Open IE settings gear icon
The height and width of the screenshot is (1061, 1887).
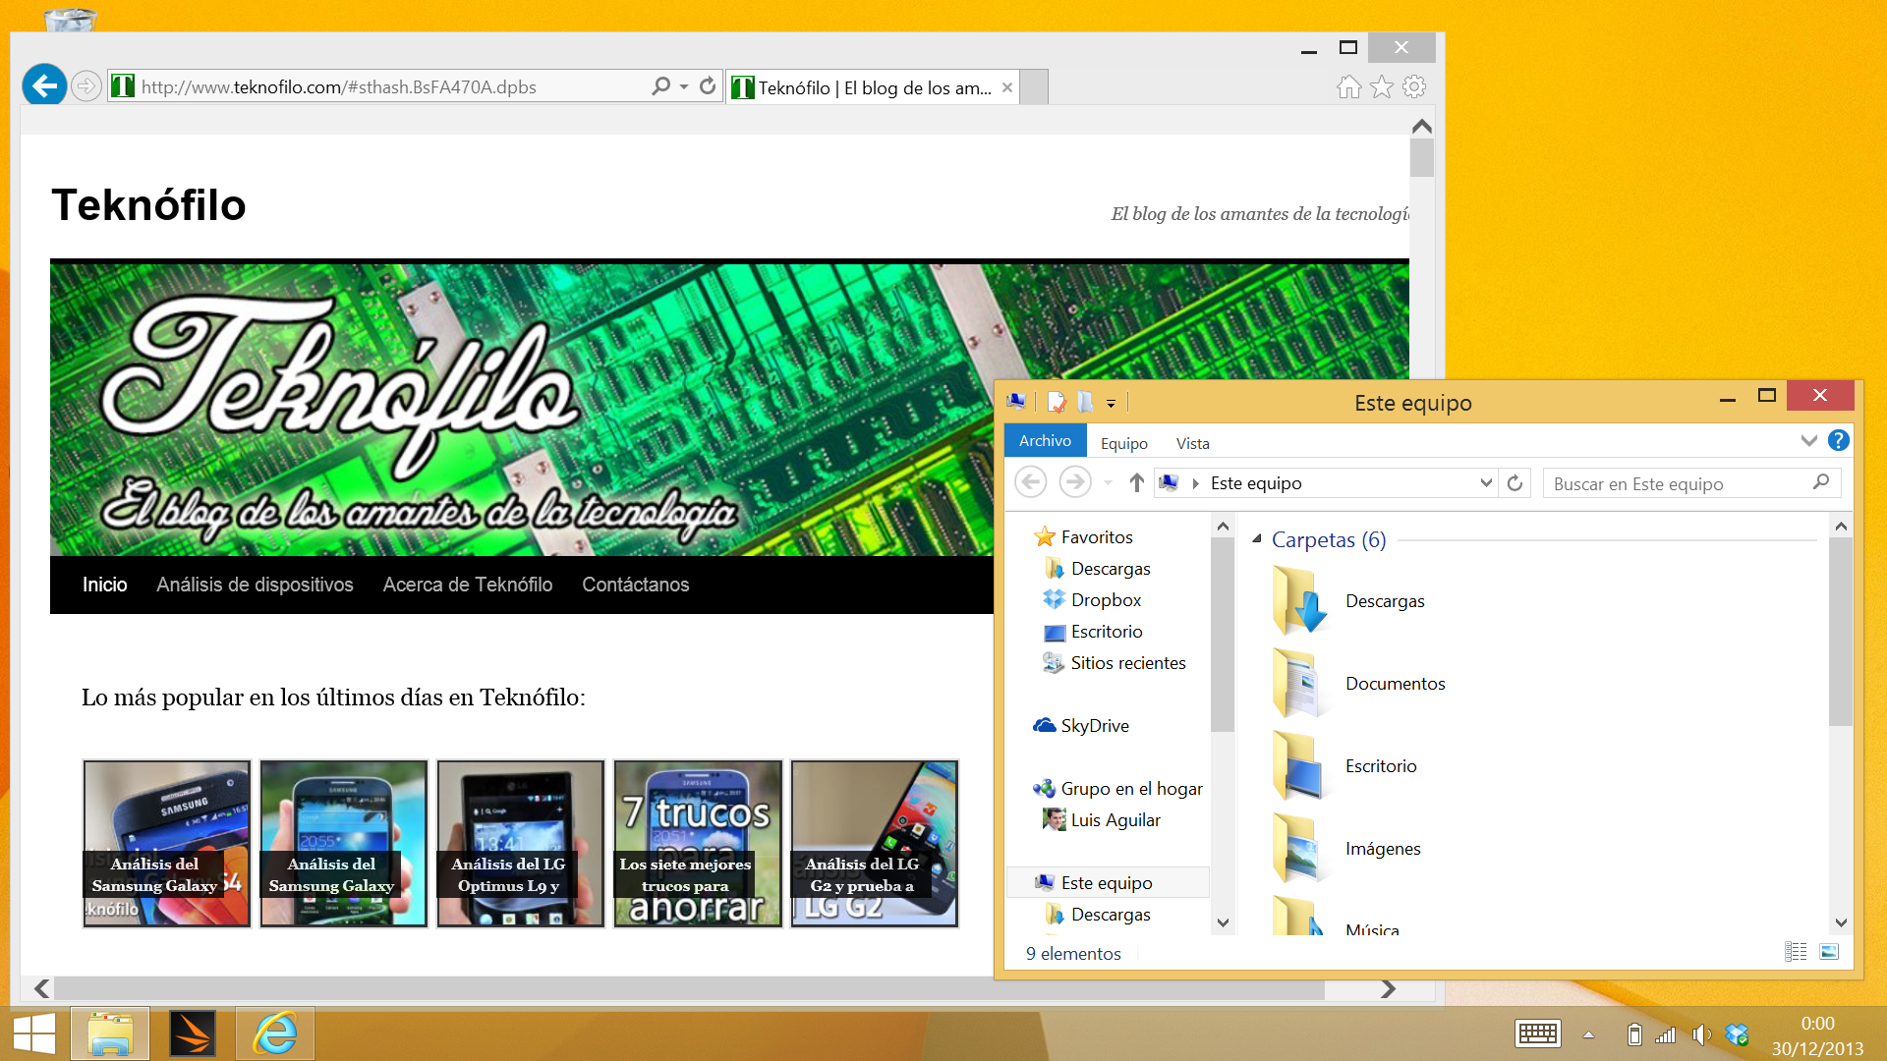1414,87
